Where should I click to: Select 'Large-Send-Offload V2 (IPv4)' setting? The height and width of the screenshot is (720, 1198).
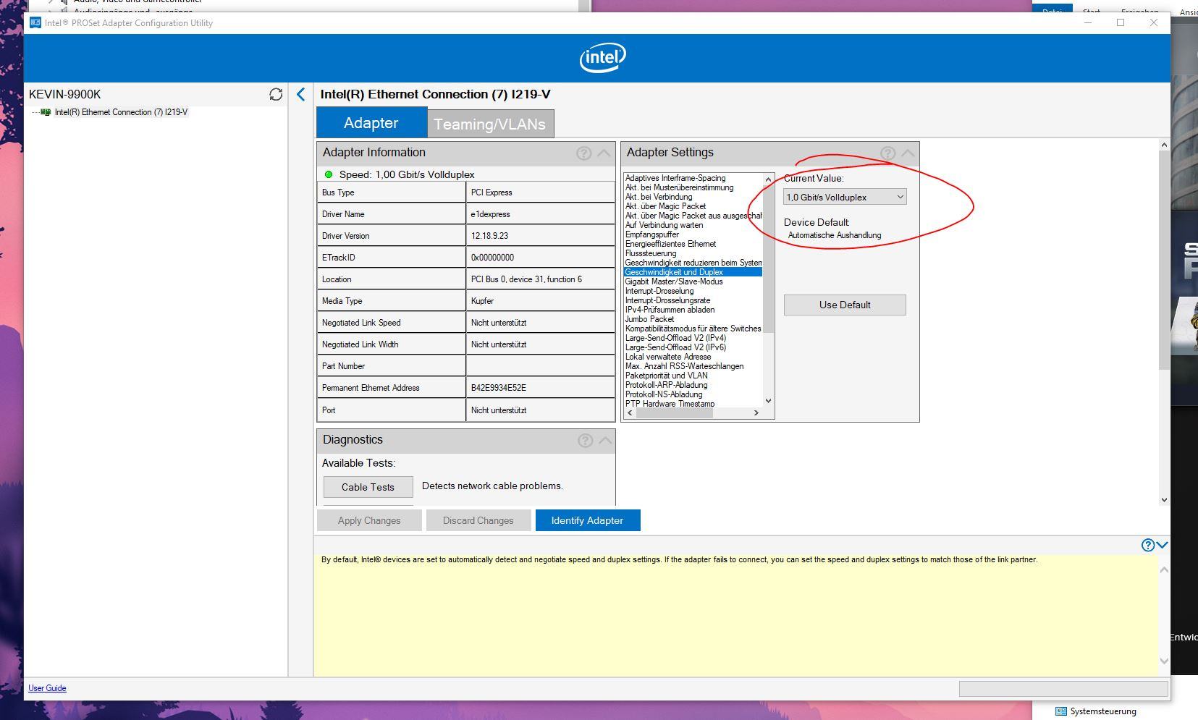693,338
